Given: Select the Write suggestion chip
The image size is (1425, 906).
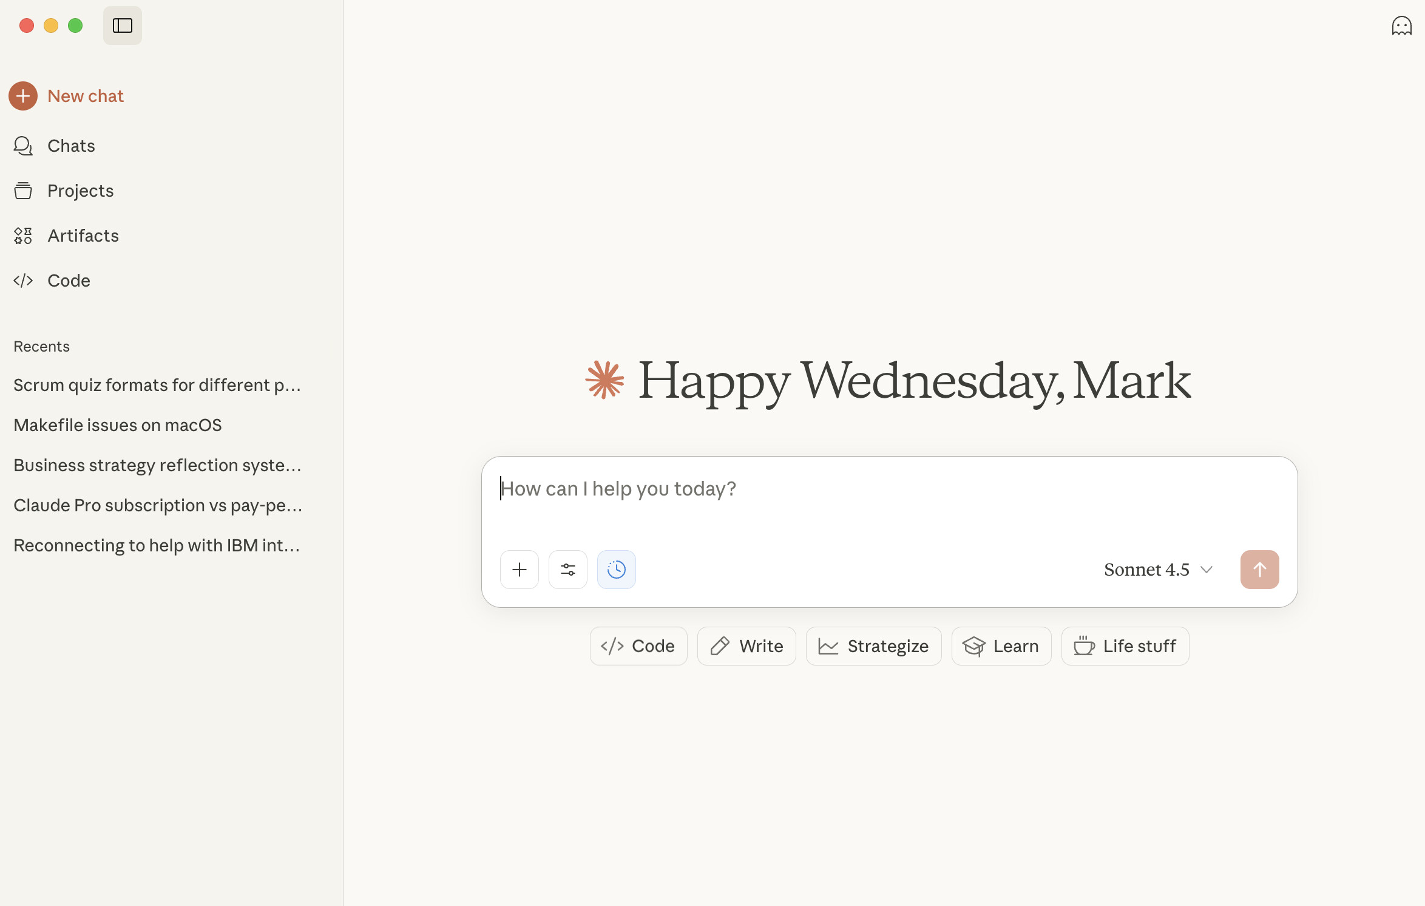Looking at the screenshot, I should pos(746,646).
